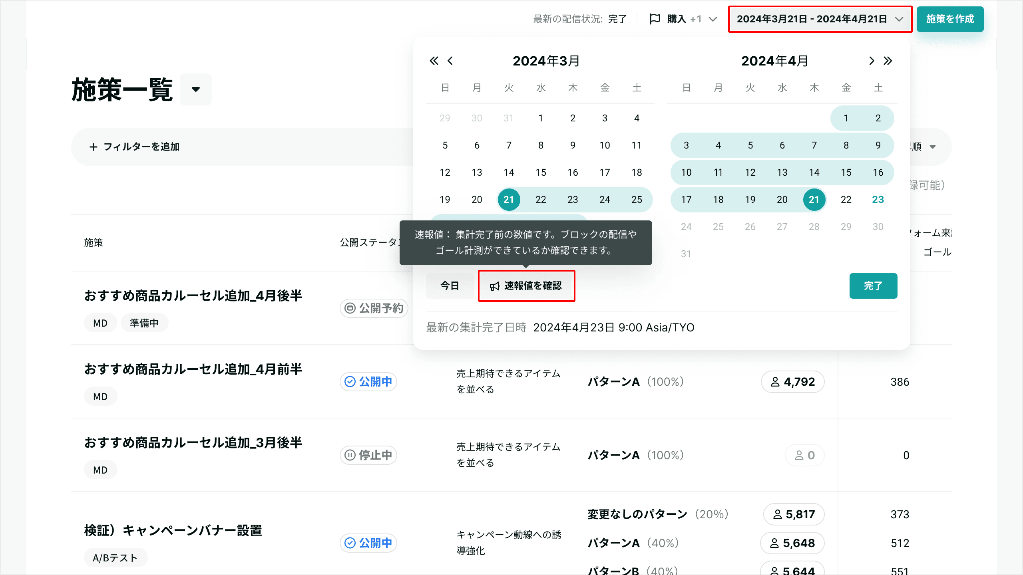This screenshot has height=575, width=1023.
Task: Open おすすめ商品カルーセル追加_4月前半 entry
Action: (x=193, y=369)
